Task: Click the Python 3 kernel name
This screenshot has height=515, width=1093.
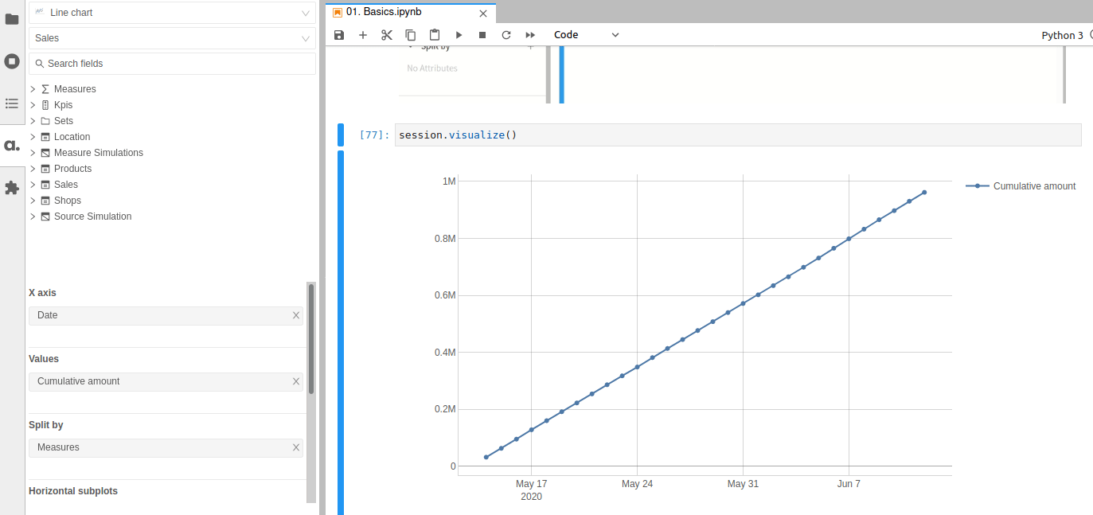Action: point(1062,36)
